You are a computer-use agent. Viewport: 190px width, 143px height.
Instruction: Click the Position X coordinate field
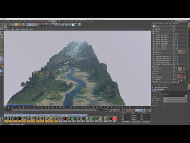click(126, 115)
